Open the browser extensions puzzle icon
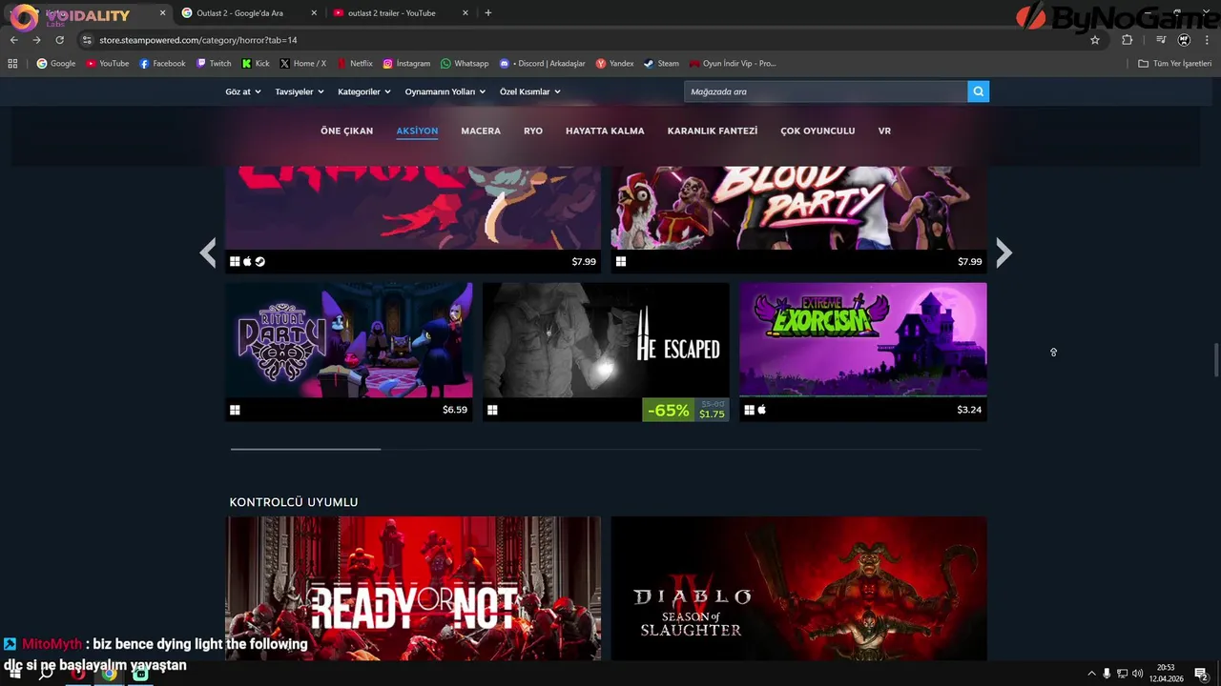Image resolution: width=1221 pixels, height=686 pixels. coord(1127,40)
